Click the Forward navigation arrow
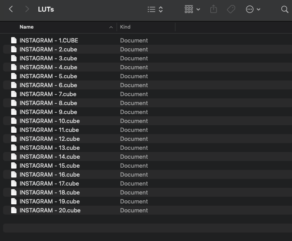Image resolution: width=292 pixels, height=241 pixels. coord(27,9)
